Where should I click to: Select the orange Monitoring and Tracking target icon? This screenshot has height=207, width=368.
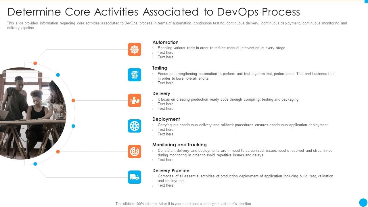coord(135,152)
